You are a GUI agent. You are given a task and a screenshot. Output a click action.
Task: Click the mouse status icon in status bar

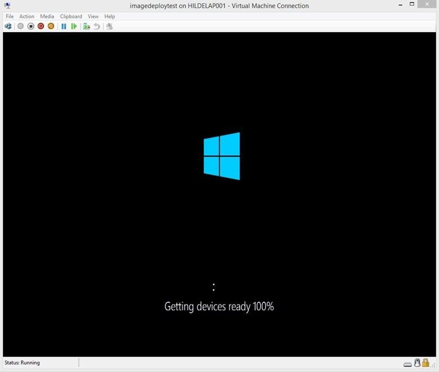coord(418,363)
